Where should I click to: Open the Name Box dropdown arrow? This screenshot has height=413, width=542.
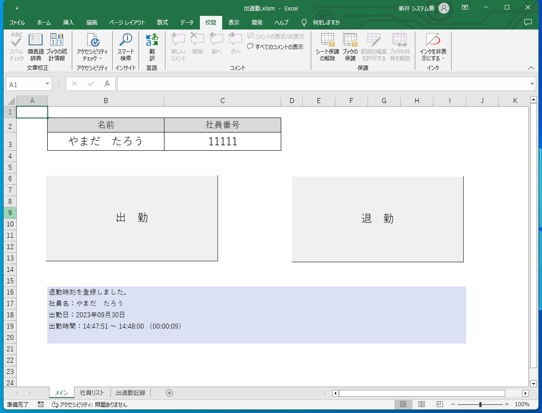click(x=48, y=84)
